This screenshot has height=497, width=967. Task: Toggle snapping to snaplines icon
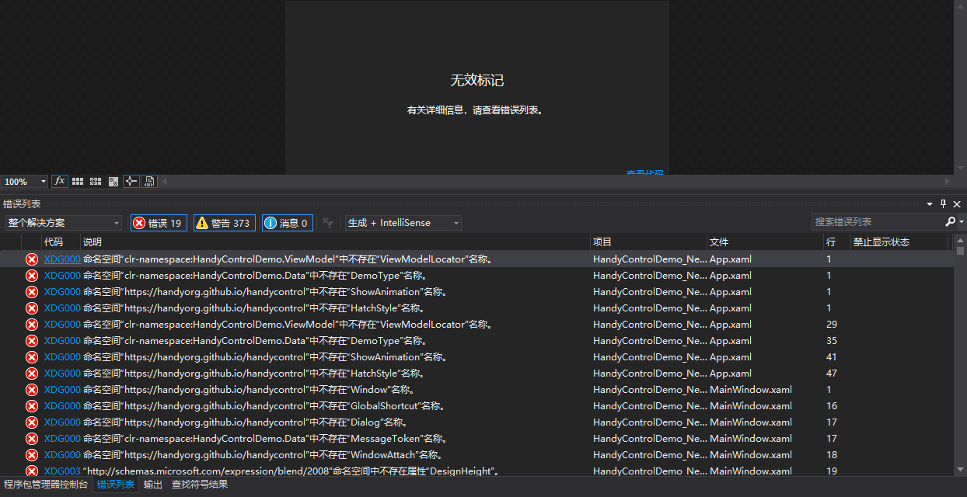coord(131,181)
